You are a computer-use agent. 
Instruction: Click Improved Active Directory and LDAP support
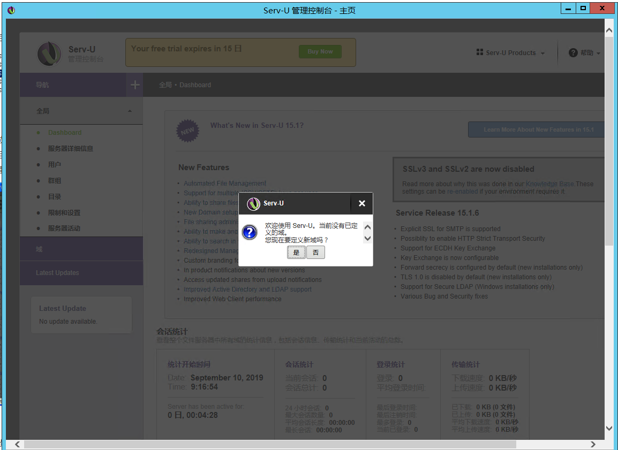[247, 289]
